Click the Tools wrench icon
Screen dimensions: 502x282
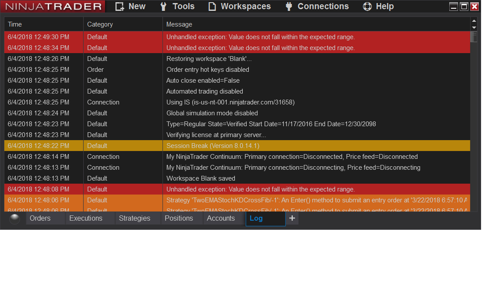coord(163,7)
